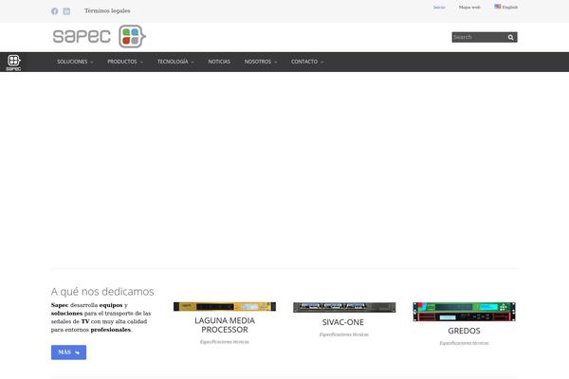This screenshot has height=379, width=569.
Task: Go to the Inicio link
Action: (439, 8)
